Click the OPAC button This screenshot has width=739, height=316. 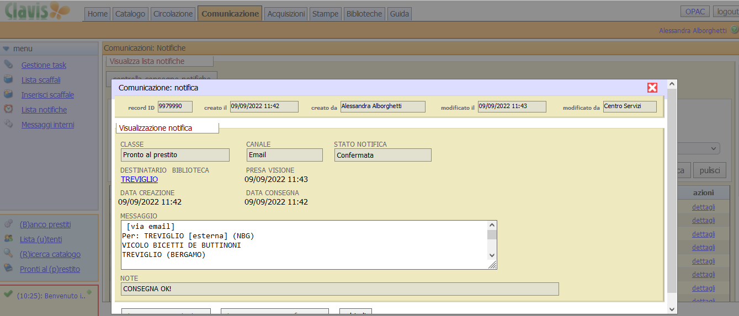tap(695, 12)
